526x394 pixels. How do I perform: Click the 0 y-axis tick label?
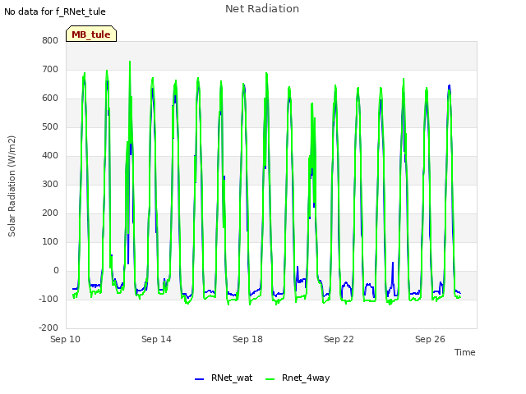coord(56,270)
